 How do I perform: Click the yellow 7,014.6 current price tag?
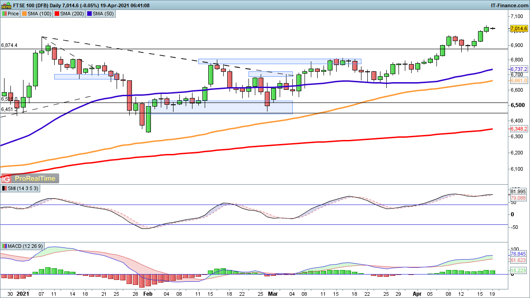519,28
